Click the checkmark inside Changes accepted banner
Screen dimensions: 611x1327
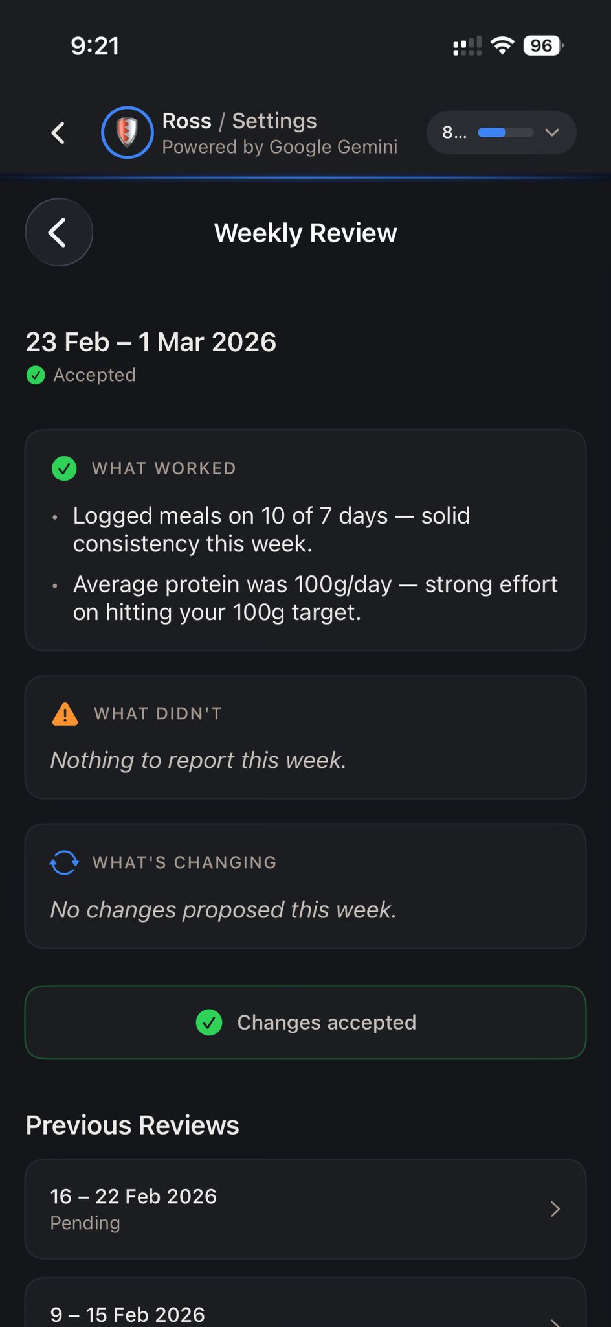[x=209, y=1022]
